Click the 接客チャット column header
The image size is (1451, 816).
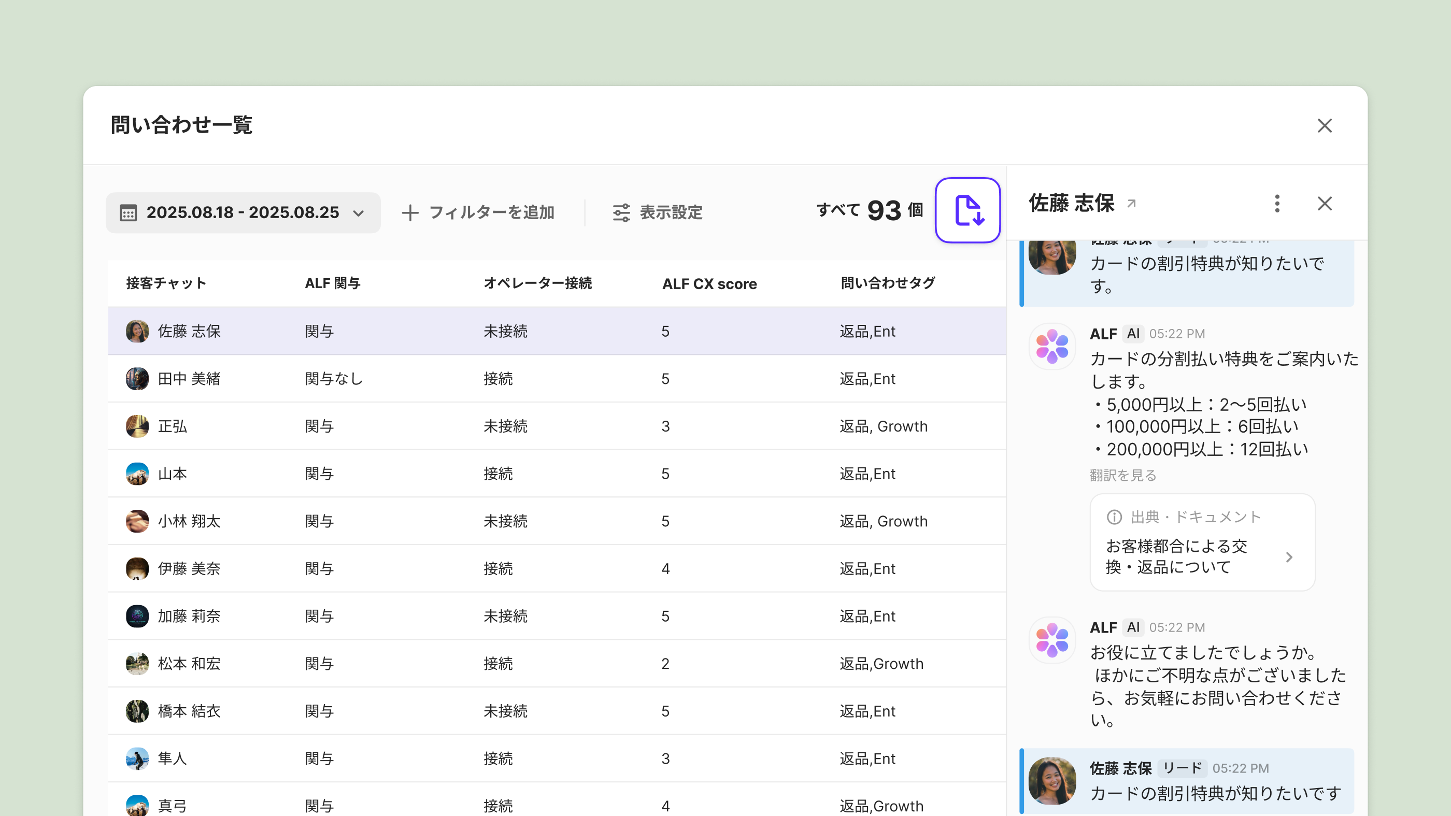(166, 283)
